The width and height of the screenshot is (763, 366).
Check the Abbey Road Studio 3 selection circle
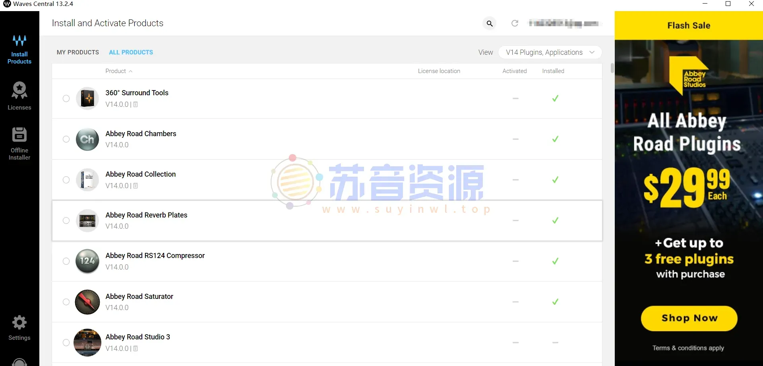tap(66, 342)
